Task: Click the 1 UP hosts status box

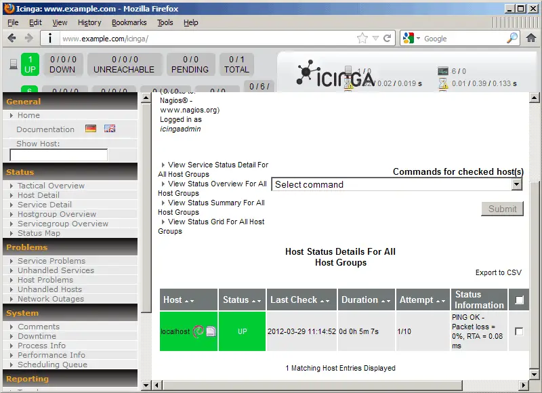Action: point(30,64)
